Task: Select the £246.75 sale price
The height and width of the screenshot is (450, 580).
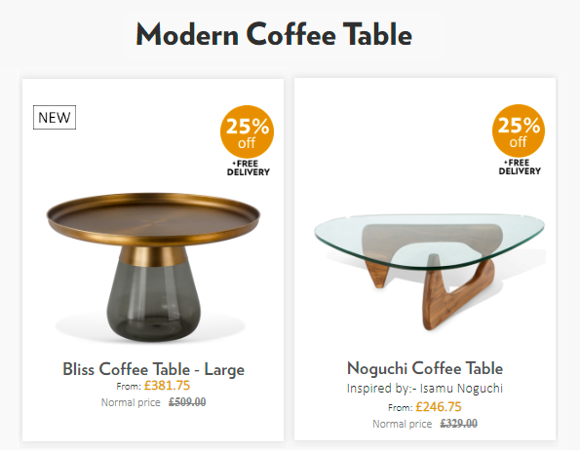Action: point(439,407)
